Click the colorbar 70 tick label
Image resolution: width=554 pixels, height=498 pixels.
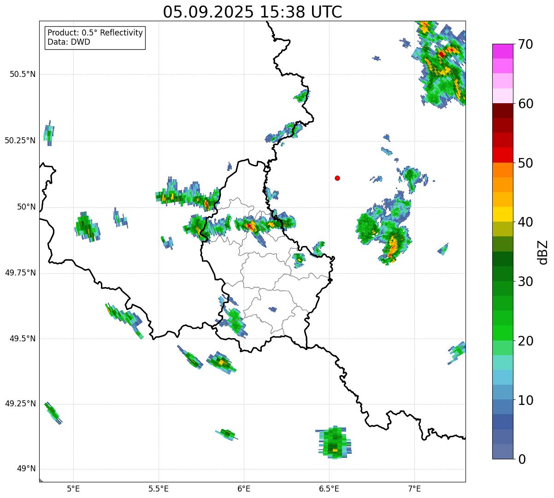525,44
